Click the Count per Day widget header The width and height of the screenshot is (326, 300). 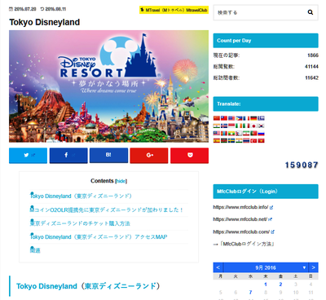[266, 41]
